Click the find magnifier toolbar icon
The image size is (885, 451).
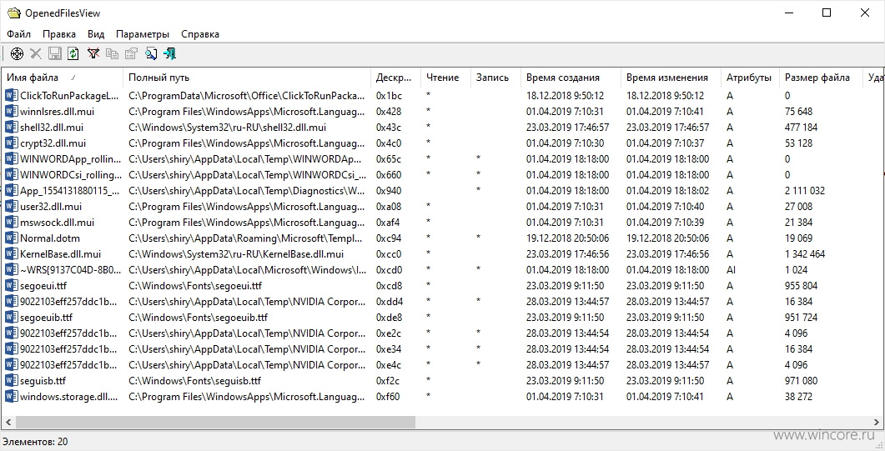pos(151,53)
